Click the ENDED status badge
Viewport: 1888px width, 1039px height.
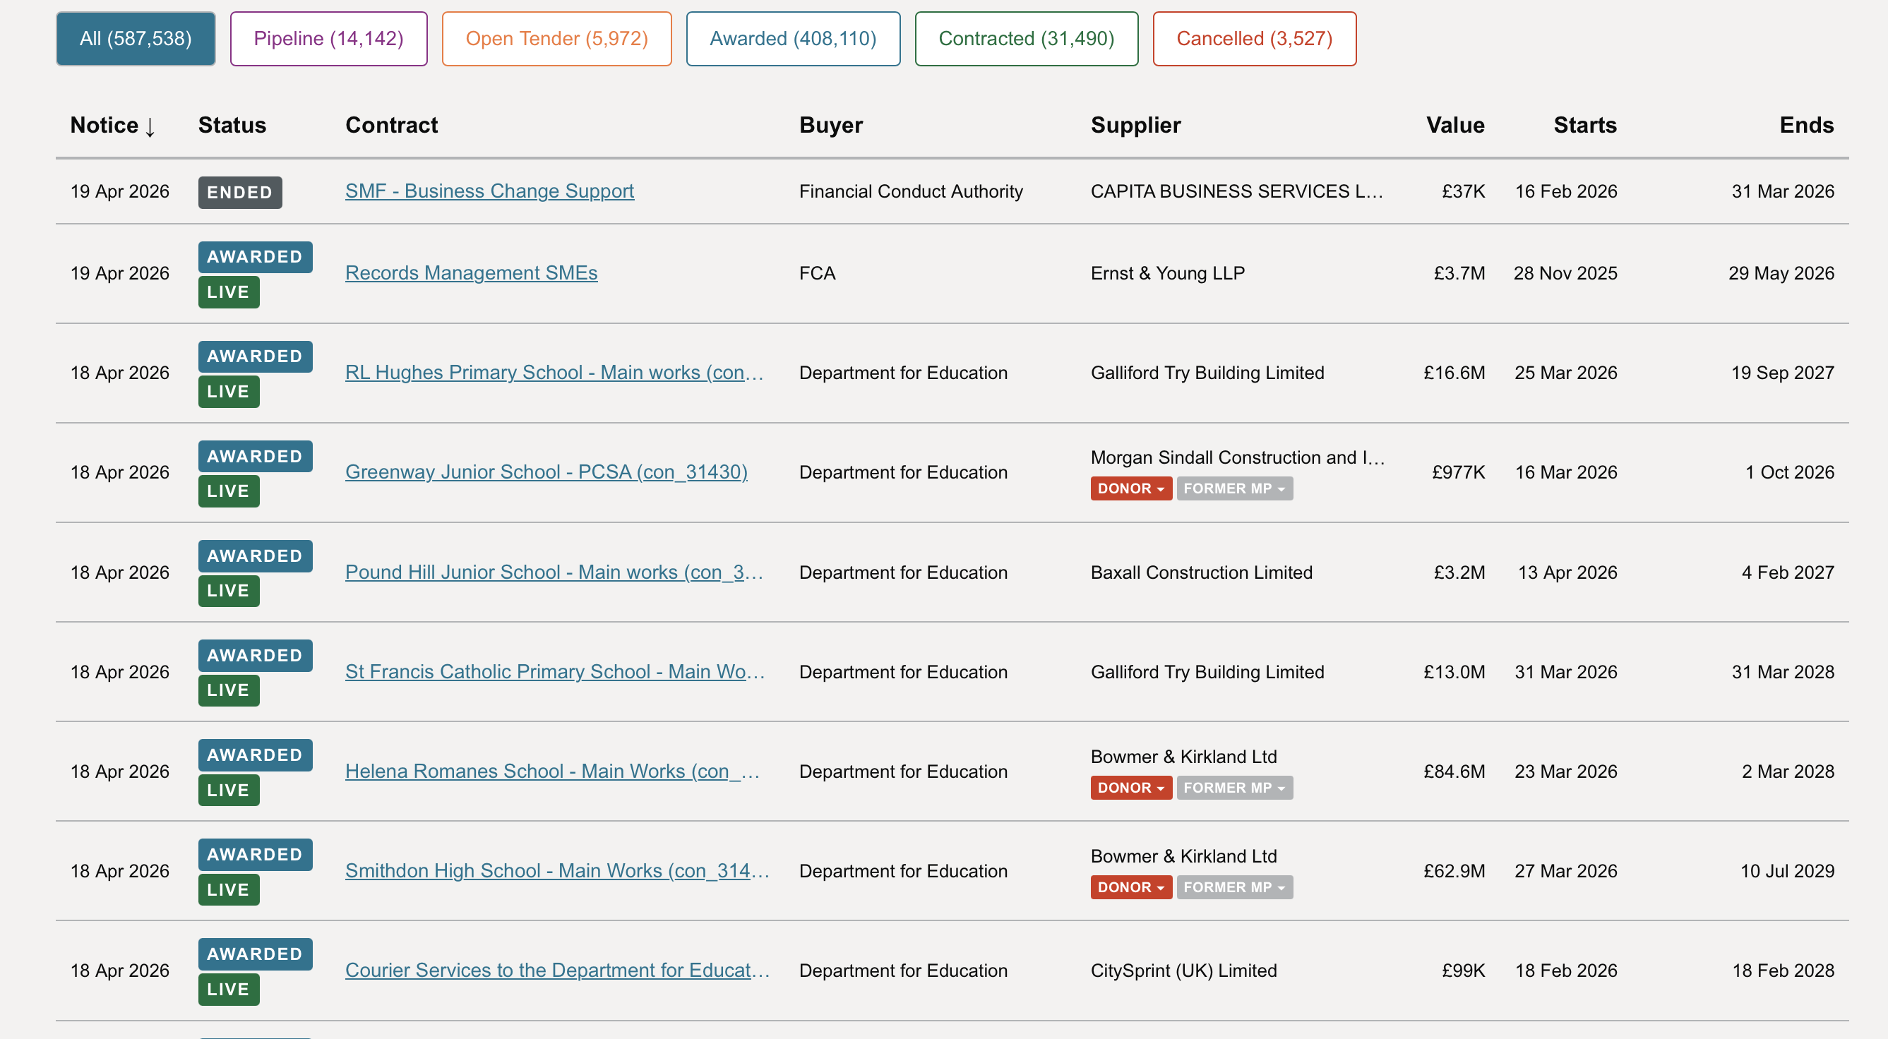point(239,193)
